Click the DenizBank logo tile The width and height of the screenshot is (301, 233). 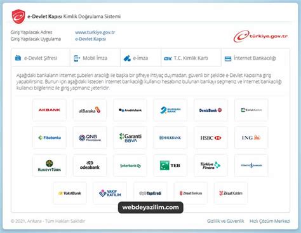click(x=211, y=110)
